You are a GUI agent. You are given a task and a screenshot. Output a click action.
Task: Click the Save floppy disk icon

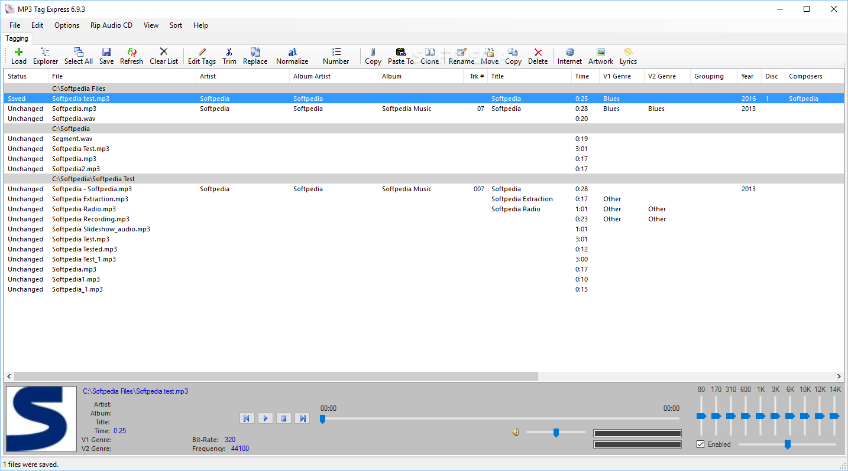pyautogui.click(x=106, y=53)
